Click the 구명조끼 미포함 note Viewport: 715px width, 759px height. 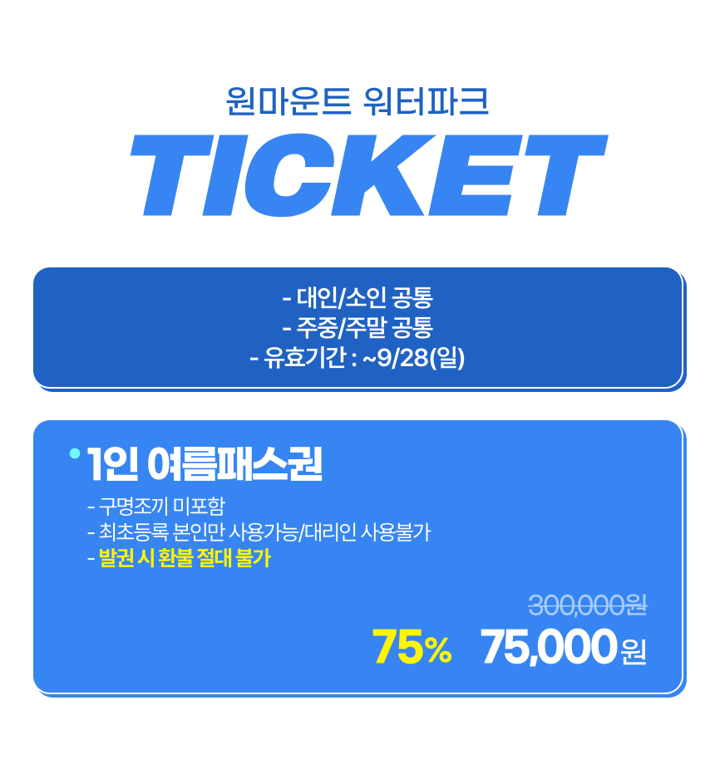click(156, 507)
